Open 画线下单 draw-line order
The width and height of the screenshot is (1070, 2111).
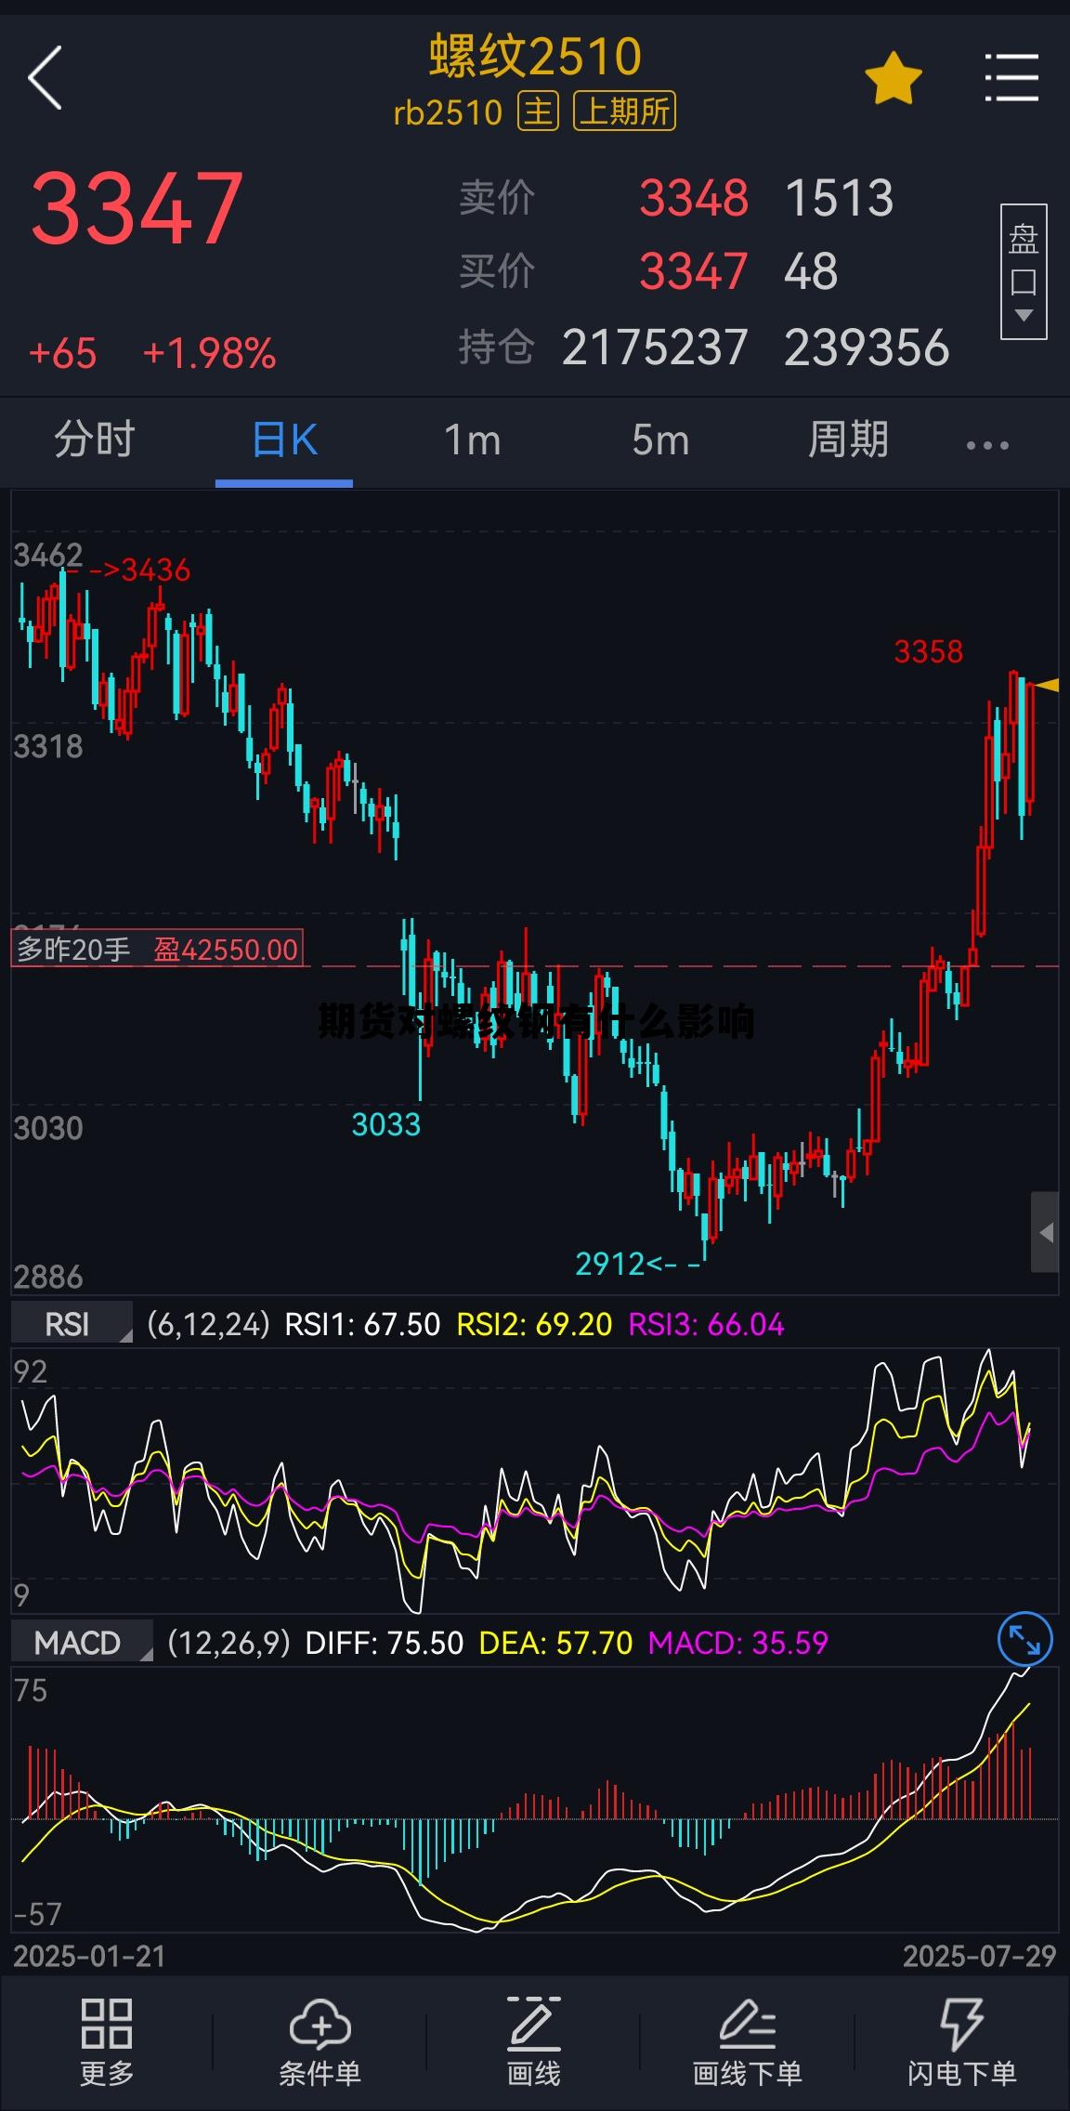click(748, 2041)
